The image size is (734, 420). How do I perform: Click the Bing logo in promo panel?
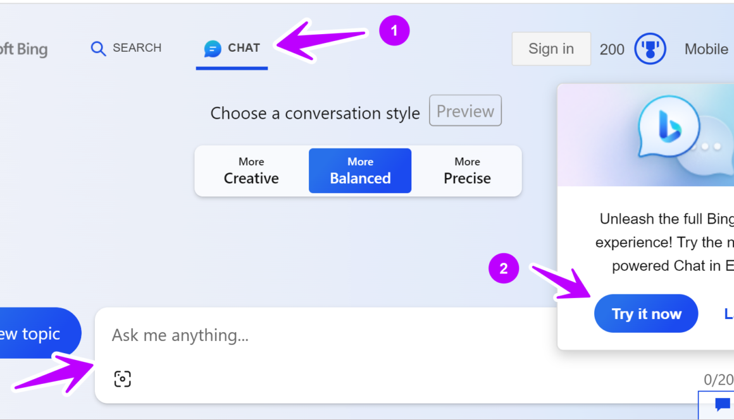pos(668,127)
